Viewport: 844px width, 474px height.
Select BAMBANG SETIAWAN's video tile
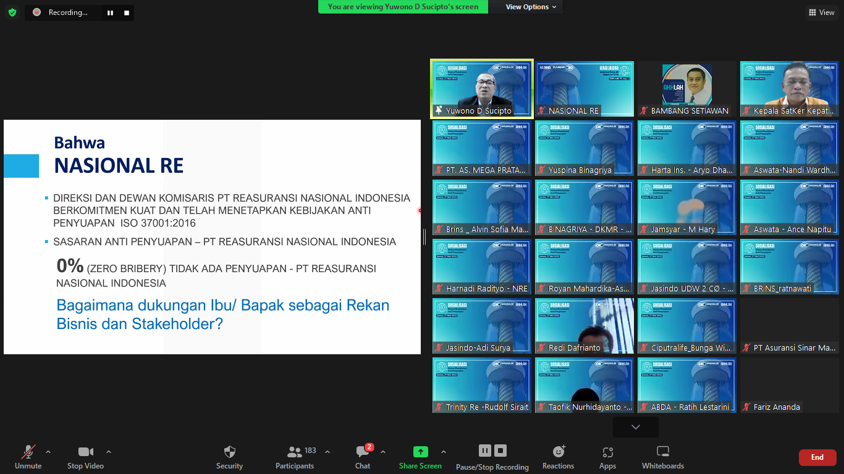(x=687, y=88)
